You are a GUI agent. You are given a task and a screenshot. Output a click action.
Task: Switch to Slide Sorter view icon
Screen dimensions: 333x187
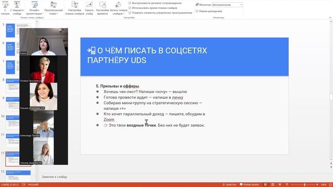(x=273, y=185)
